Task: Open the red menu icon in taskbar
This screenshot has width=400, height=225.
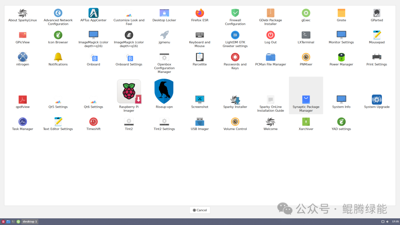Action: click(3, 222)
